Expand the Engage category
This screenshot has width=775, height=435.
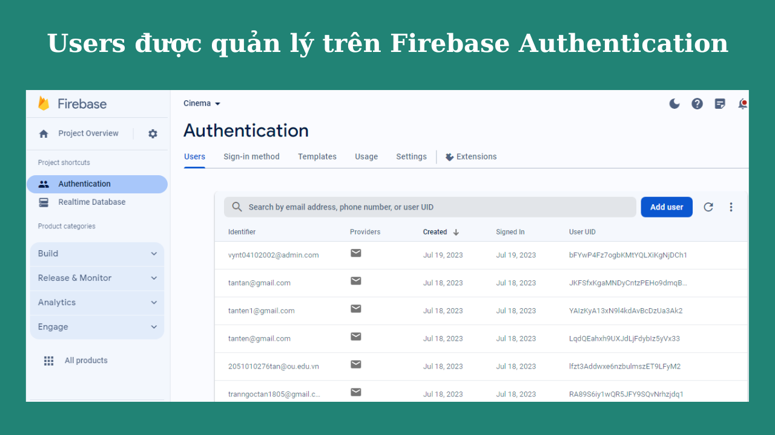[x=97, y=327]
